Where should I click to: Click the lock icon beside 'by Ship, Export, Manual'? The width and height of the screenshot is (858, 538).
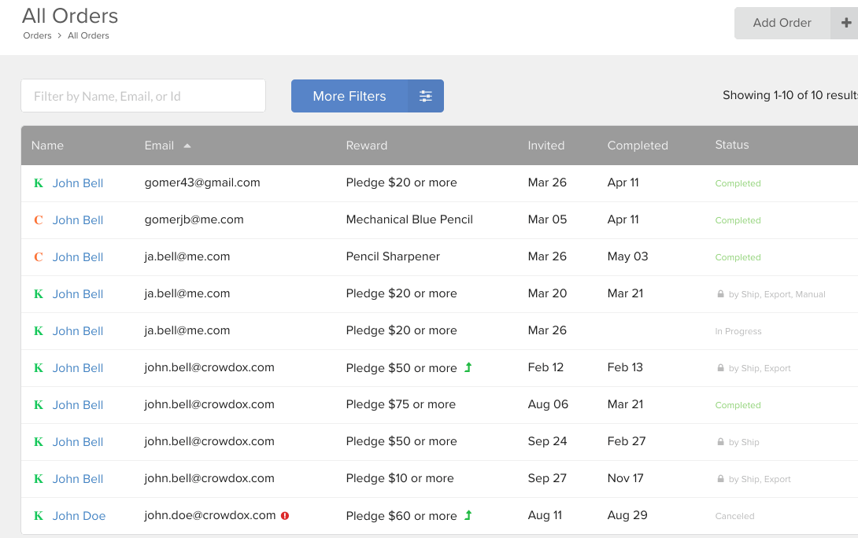coord(721,293)
